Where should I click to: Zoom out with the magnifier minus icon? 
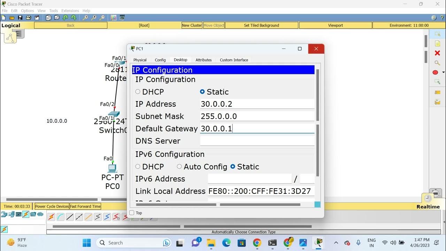102,17
